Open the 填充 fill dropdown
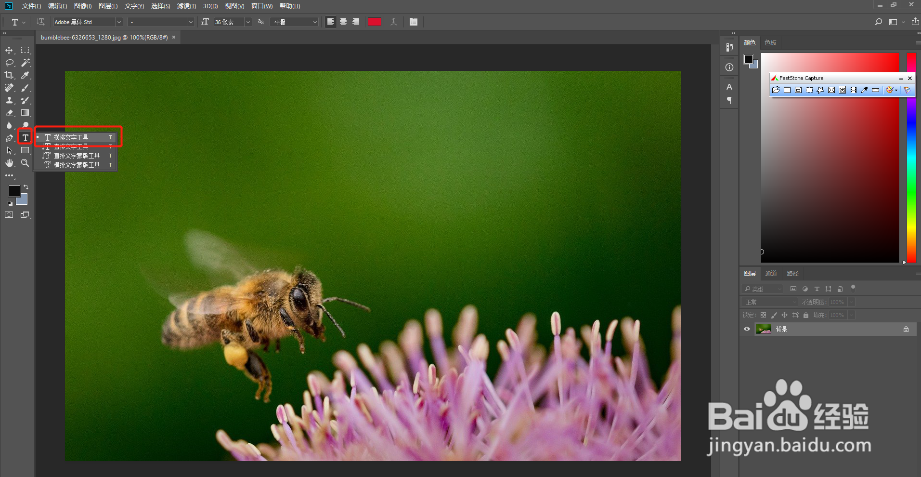Image resolution: width=921 pixels, height=477 pixels. click(x=851, y=315)
